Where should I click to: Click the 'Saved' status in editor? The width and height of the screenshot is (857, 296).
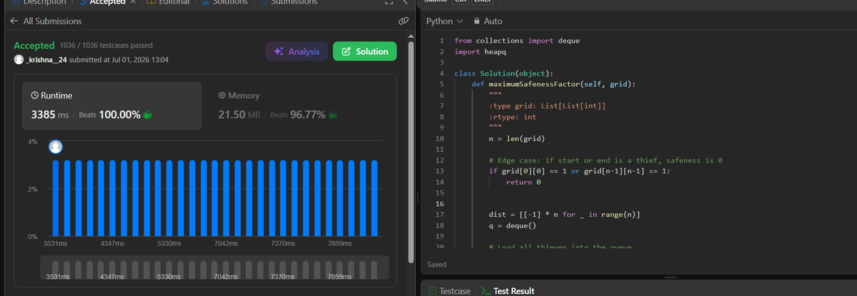(437, 265)
